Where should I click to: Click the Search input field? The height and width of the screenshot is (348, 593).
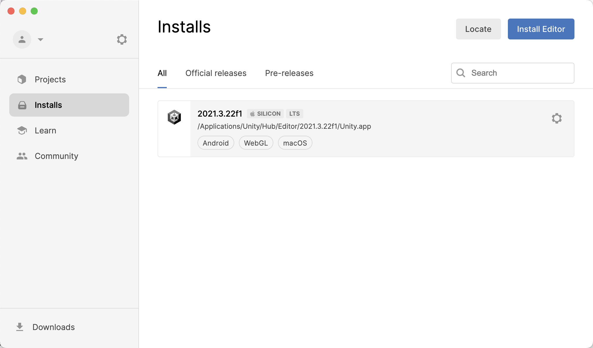click(x=513, y=73)
